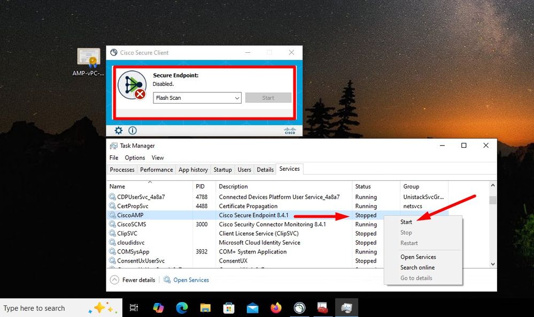This screenshot has width=534, height=317.
Task: Click the info icon in Cisco Secure Client
Action: (x=133, y=131)
